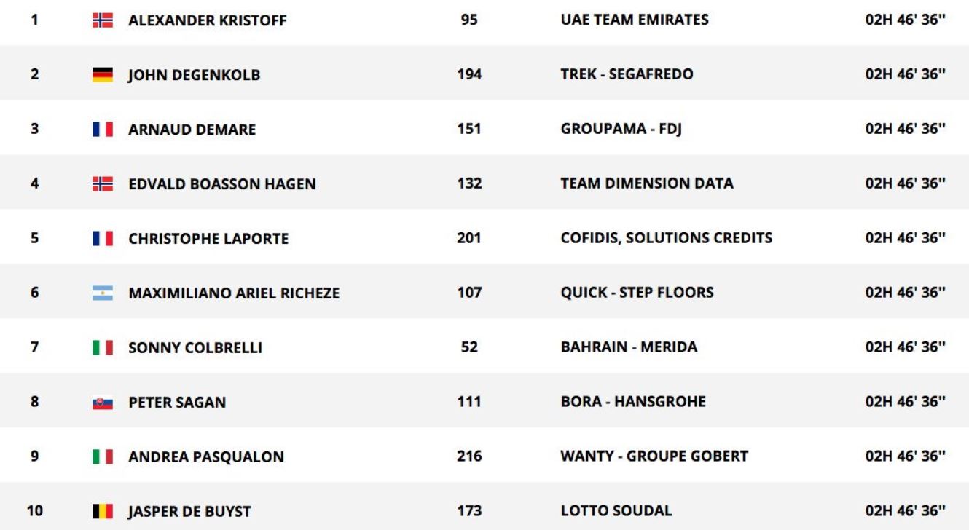This screenshot has width=969, height=530.
Task: Open team Trek - Segafredo
Action: point(627,74)
